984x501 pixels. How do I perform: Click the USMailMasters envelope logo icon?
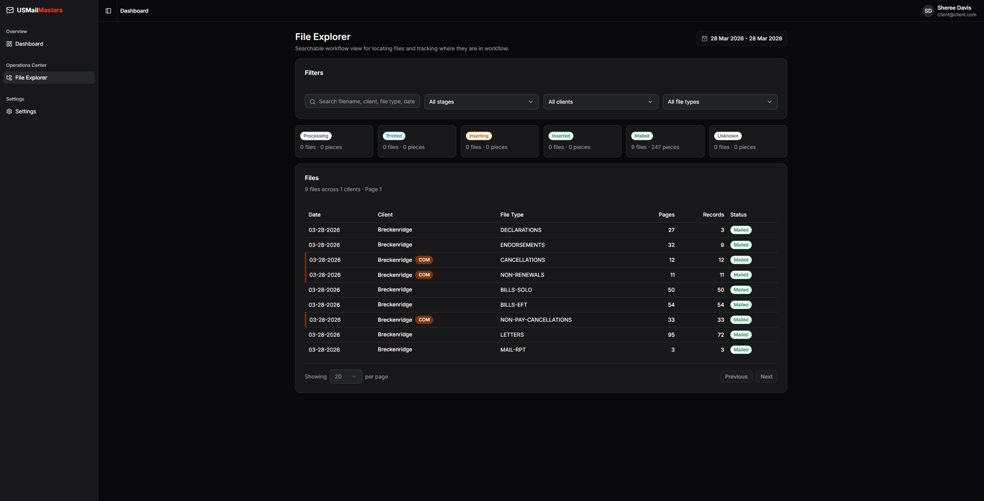click(x=9, y=10)
